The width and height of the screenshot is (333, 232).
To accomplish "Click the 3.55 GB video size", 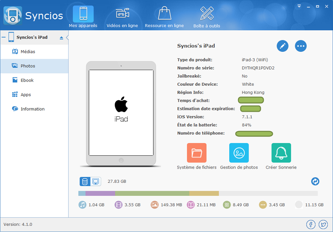I will [x=132, y=205].
